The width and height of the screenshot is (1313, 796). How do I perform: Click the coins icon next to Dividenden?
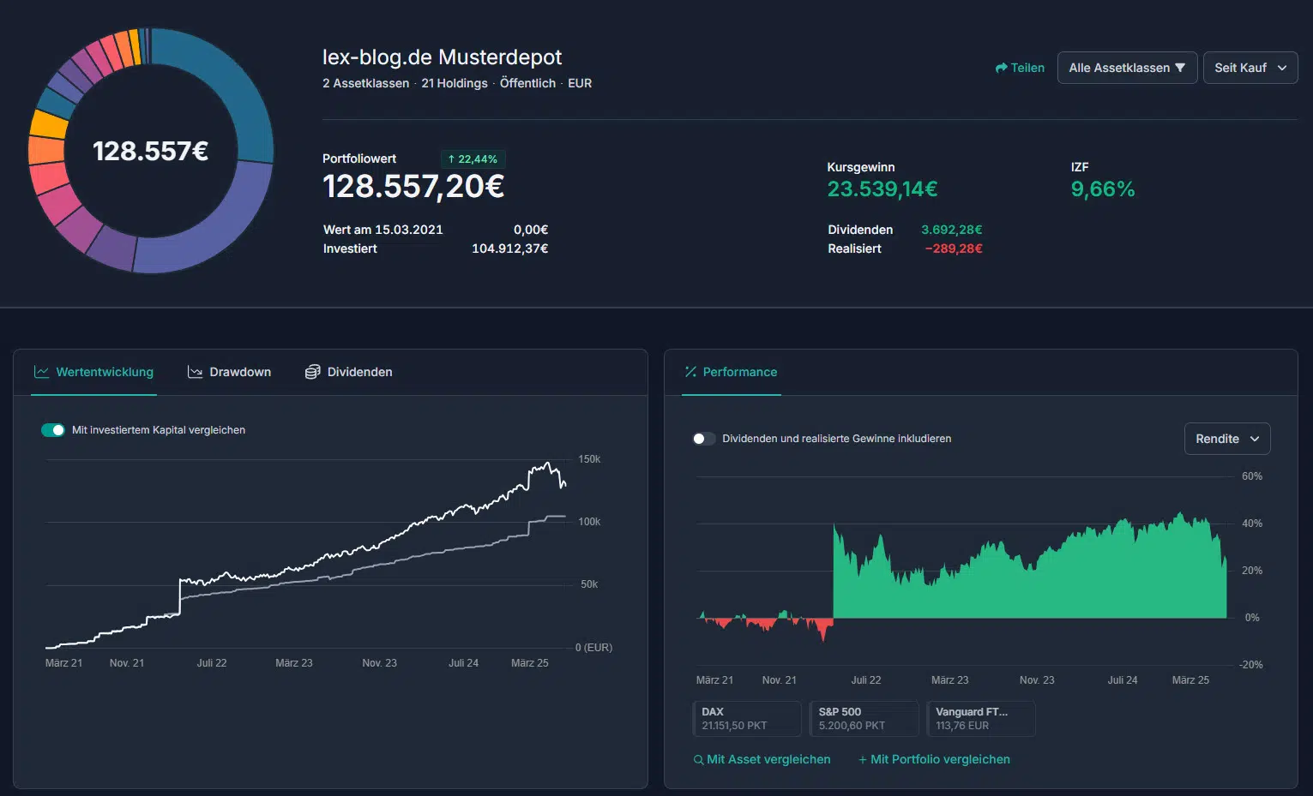coord(313,372)
